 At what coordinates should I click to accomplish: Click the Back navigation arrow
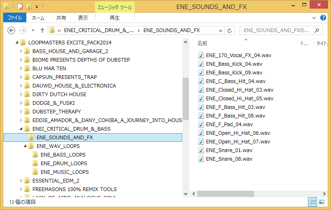[x=11, y=30]
